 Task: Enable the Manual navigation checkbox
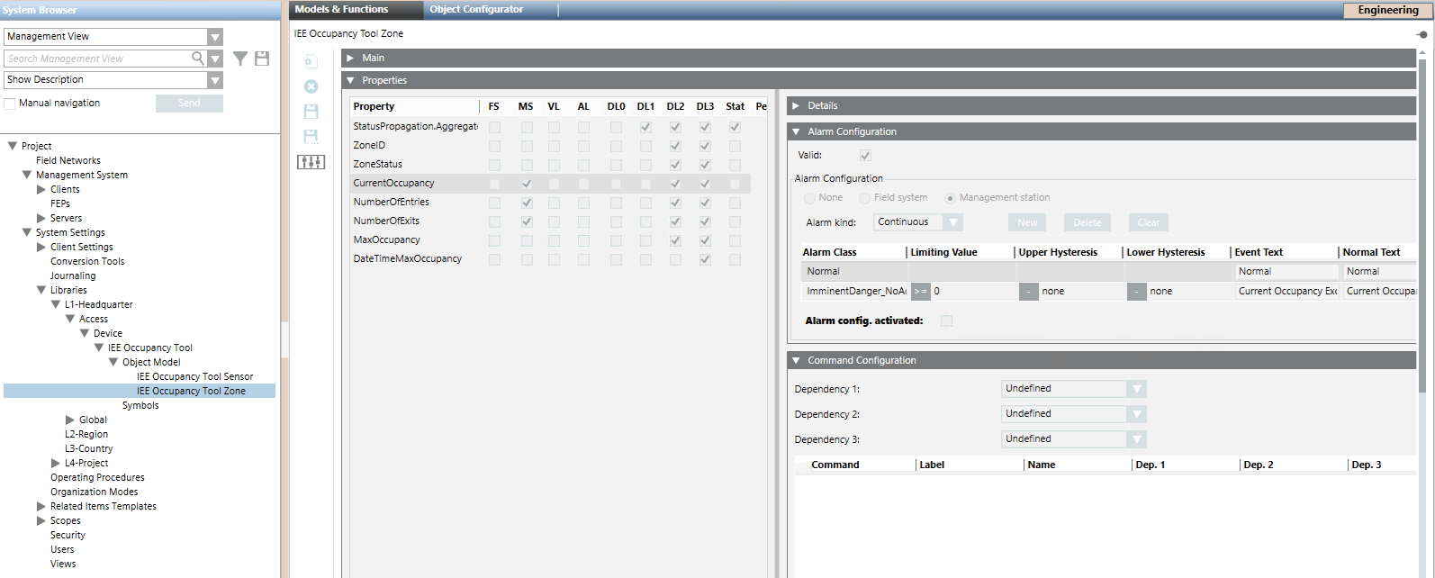[10, 104]
